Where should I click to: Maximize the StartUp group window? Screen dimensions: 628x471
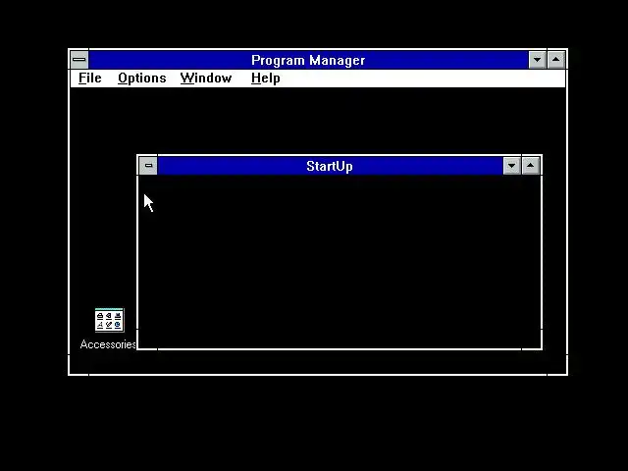click(530, 166)
